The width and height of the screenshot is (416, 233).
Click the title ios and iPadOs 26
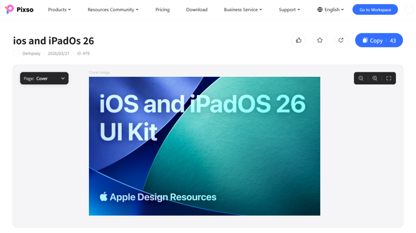click(53, 41)
